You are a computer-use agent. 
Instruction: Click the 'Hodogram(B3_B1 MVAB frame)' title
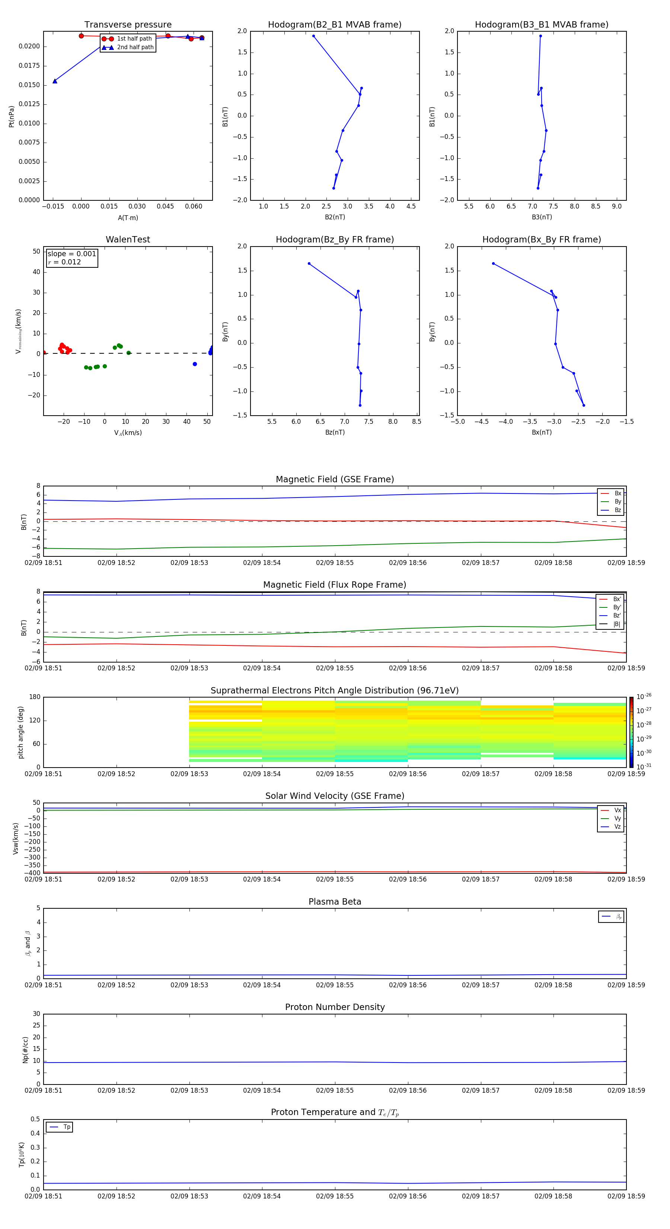click(x=542, y=24)
